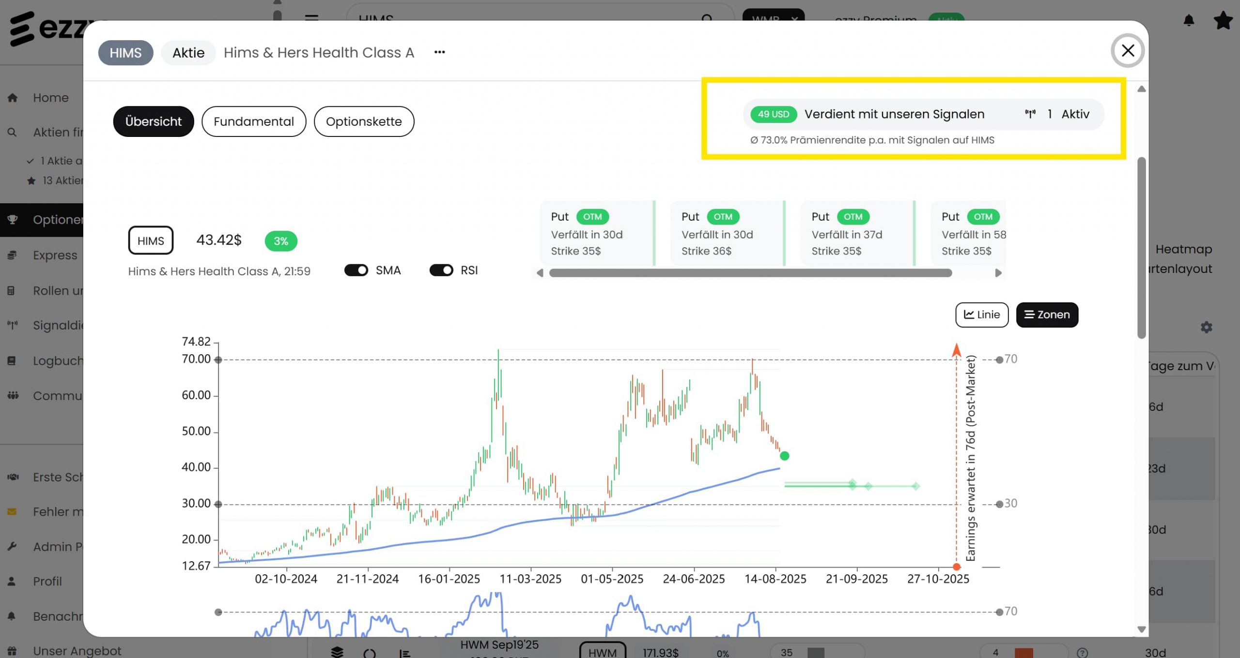Adjust the RSI 70 level handle on left

point(218,612)
